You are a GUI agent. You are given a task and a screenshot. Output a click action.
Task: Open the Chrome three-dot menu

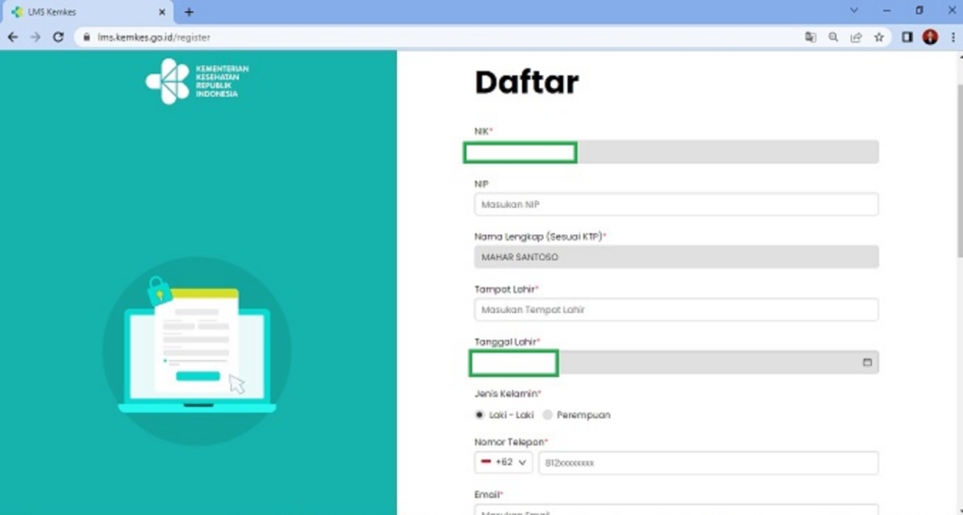pos(951,38)
